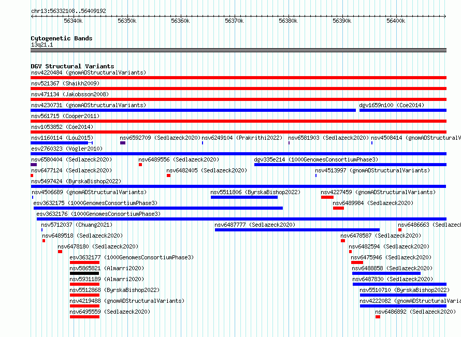The width and height of the screenshot is (461, 337).
Task: Select nsv6249104 (Prakrithi2022) variant
Action: [x=242, y=138]
